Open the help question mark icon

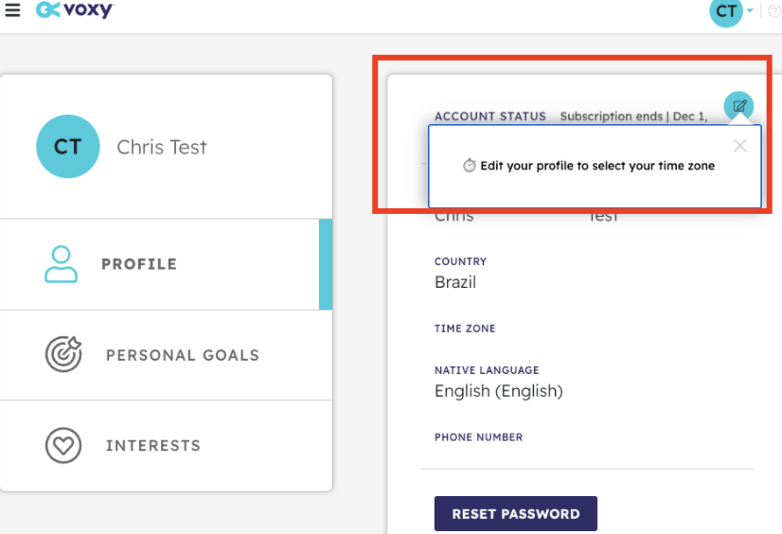(774, 11)
